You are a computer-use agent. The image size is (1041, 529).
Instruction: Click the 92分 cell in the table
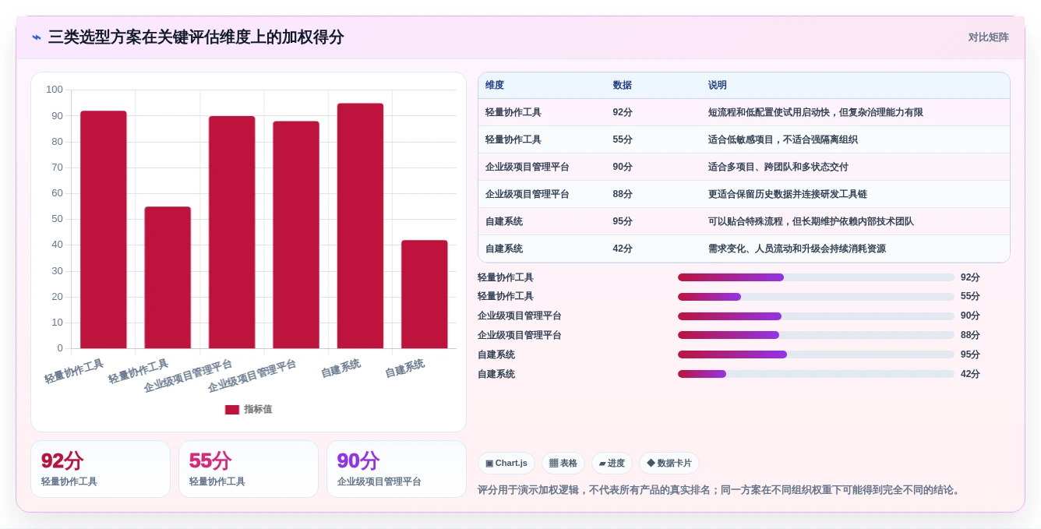[623, 113]
